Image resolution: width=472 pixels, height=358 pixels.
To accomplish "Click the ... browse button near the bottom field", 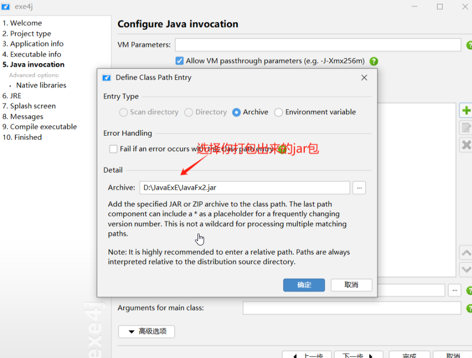I will [454, 290].
